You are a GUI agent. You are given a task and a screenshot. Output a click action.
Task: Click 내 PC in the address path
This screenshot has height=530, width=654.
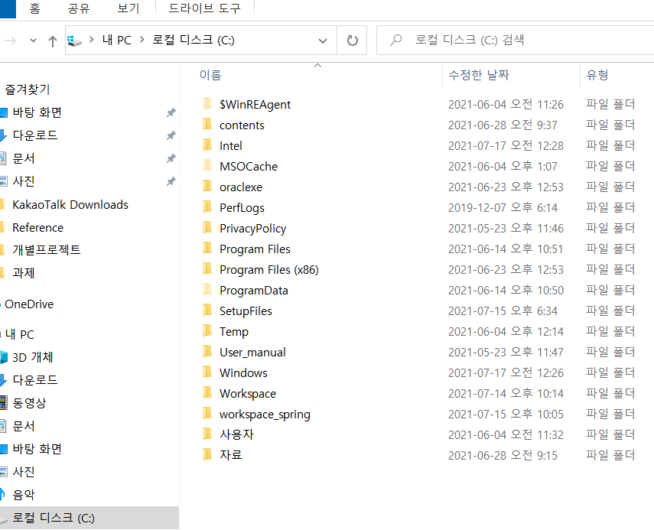116,40
